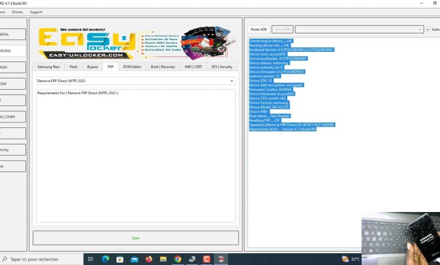Image resolution: width=440 pixels, height=265 pixels.
Task: Click the 'Device warranty bit: 0' log line
Action: [266, 67]
